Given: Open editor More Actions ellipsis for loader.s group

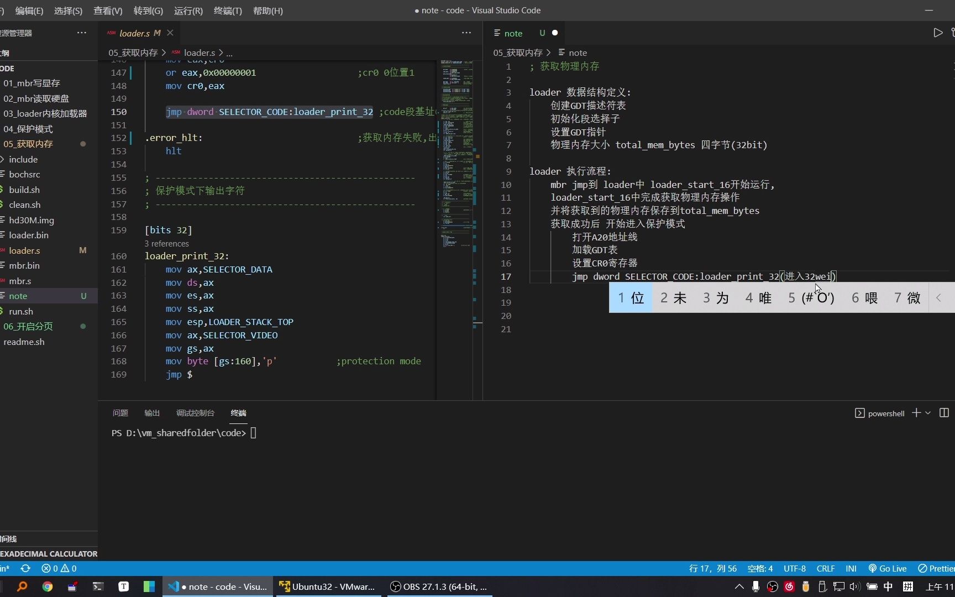Looking at the screenshot, I should (x=466, y=33).
